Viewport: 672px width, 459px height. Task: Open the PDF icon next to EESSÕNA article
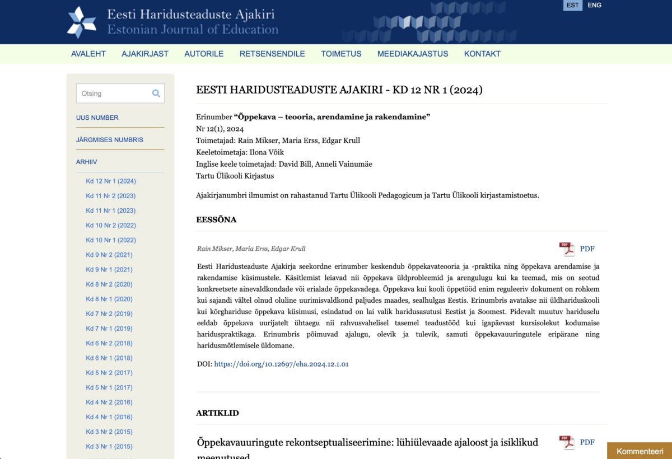(567, 248)
